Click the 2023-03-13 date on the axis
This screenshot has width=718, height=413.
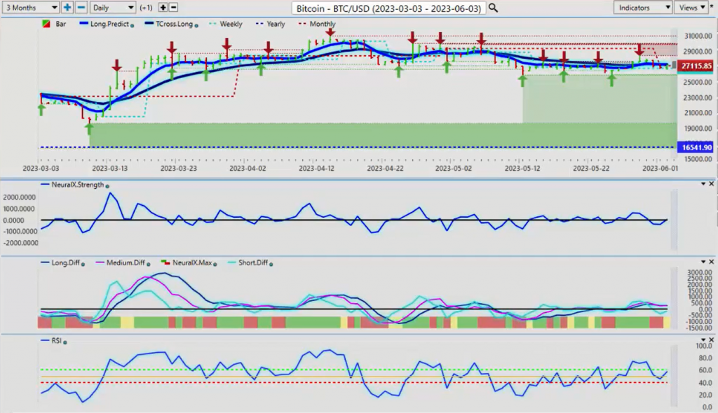click(109, 168)
